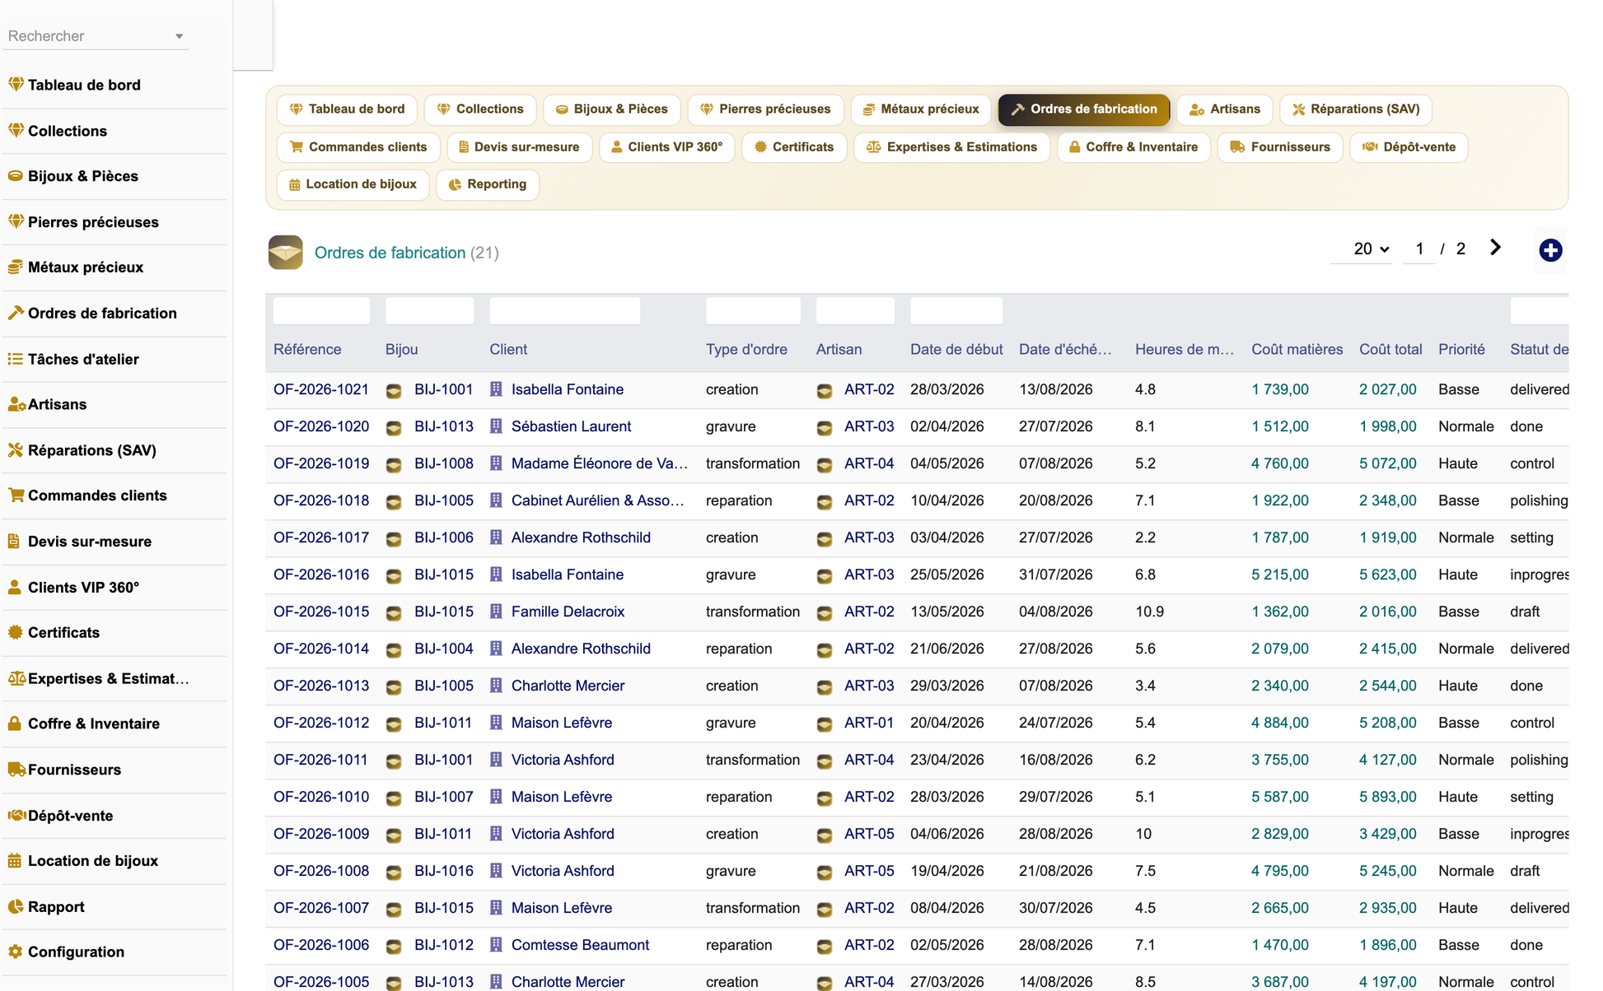Open bijou BIJ-1005 on row OF-2026-1018
Viewport: 1603px width, 991px height.
(444, 500)
